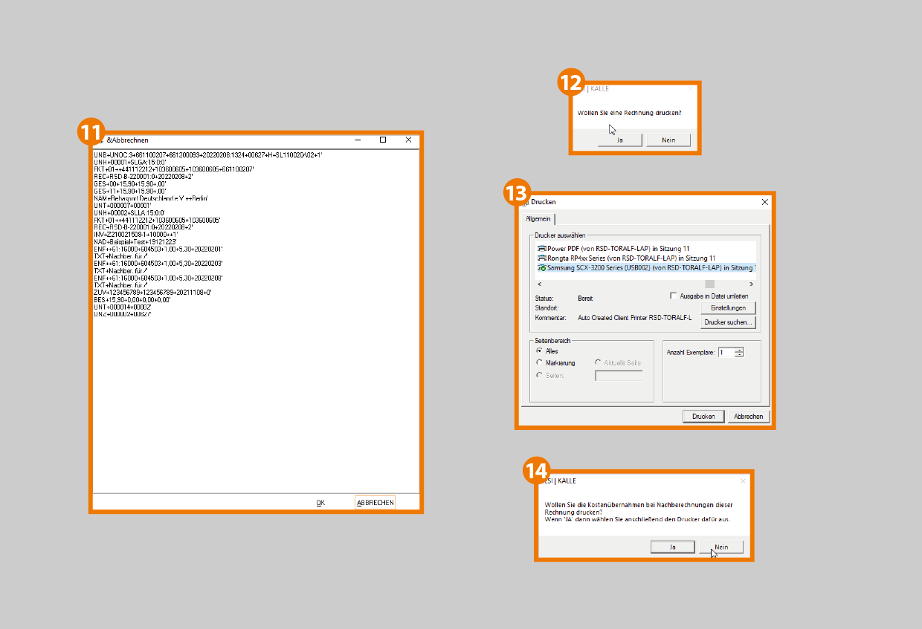Switch to the Allgemein tab

(x=538, y=219)
